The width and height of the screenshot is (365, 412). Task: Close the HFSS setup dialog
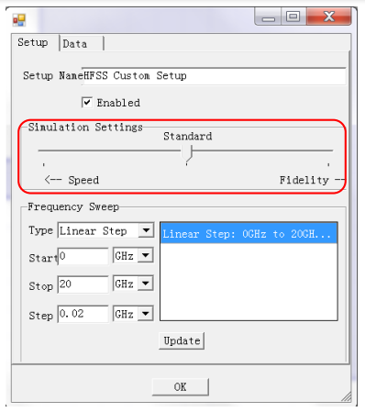pyautogui.click(x=328, y=17)
